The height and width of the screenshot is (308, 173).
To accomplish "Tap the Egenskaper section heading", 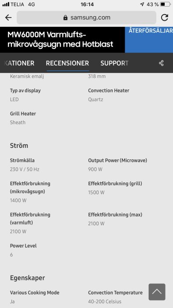I will click(x=27, y=278).
